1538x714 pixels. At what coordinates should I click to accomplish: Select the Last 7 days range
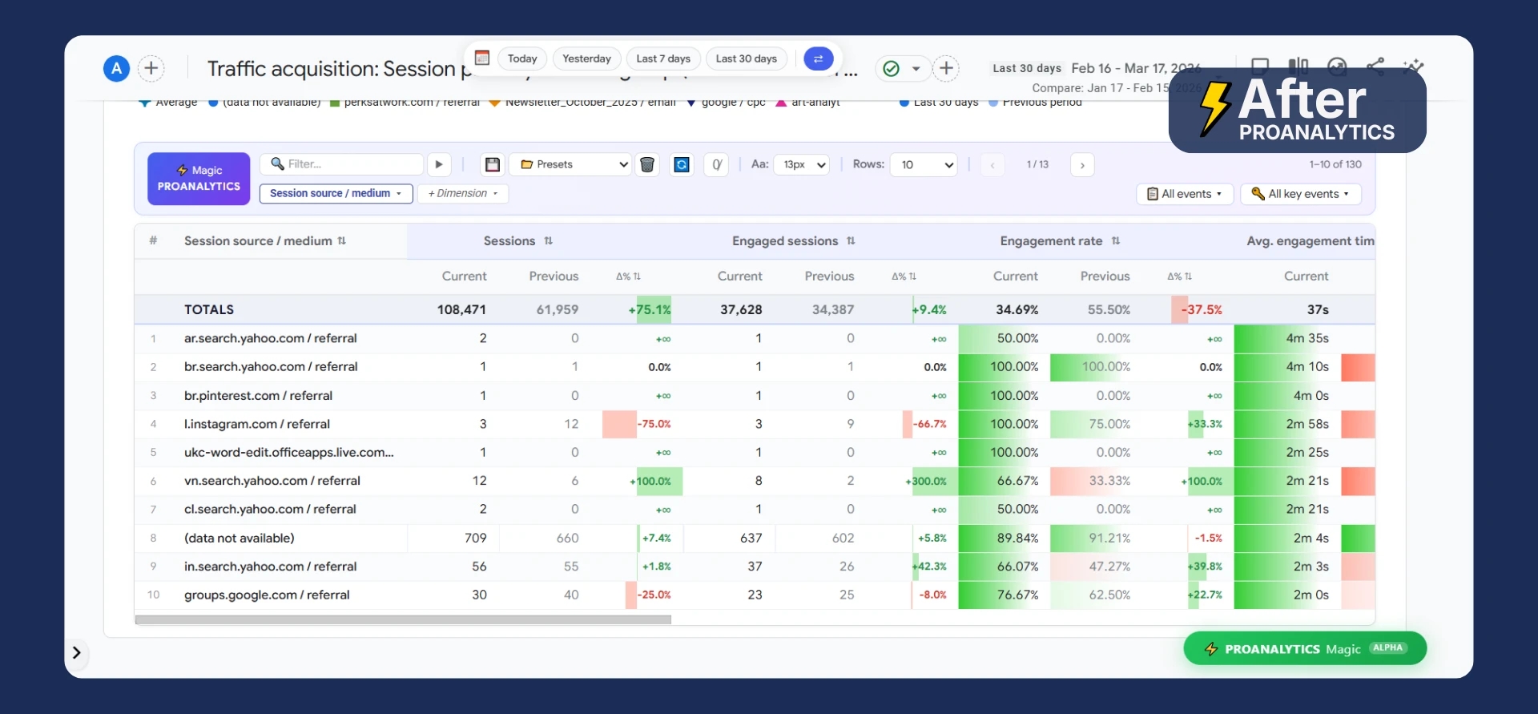(x=663, y=58)
